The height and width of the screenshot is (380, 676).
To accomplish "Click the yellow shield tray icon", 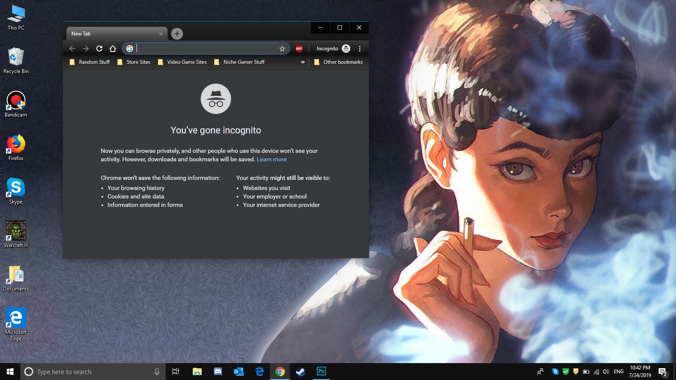I will (576, 372).
